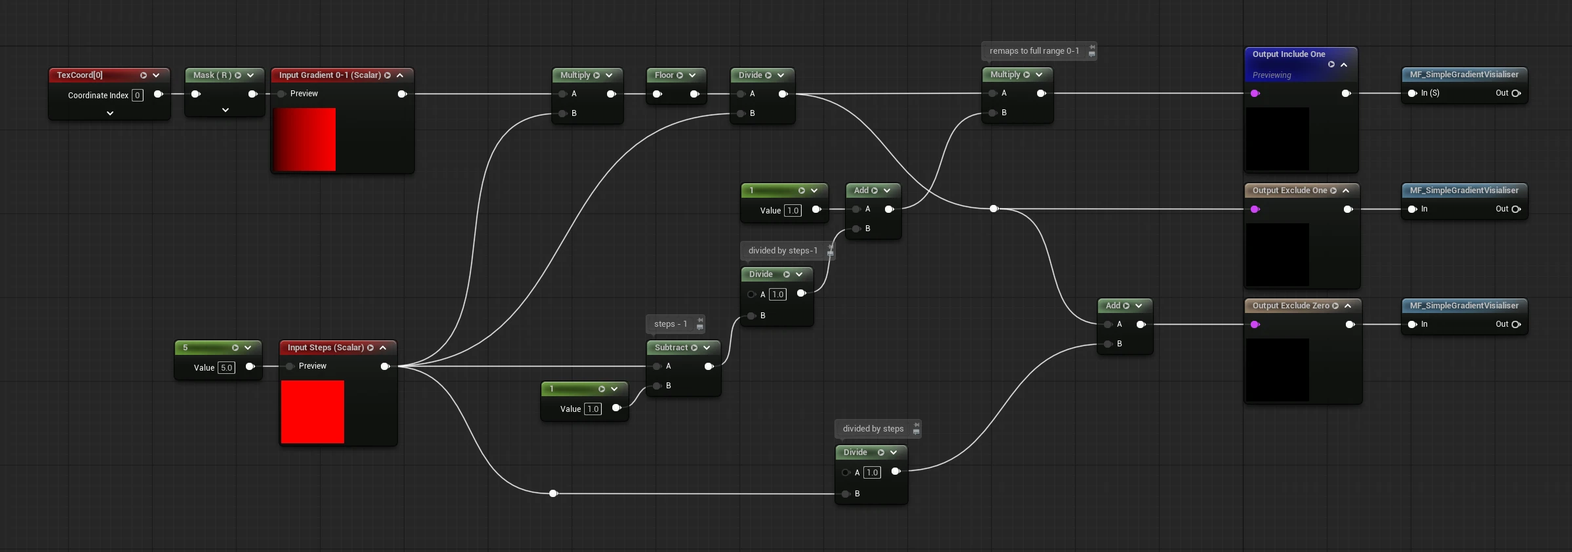This screenshot has width=1572, height=552.
Task: Expand pins arrow below Coordinate Index
Action: tap(110, 113)
